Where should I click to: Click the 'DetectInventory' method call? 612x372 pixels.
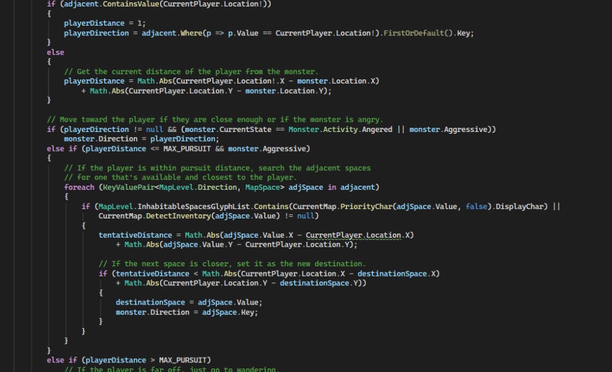178,216
